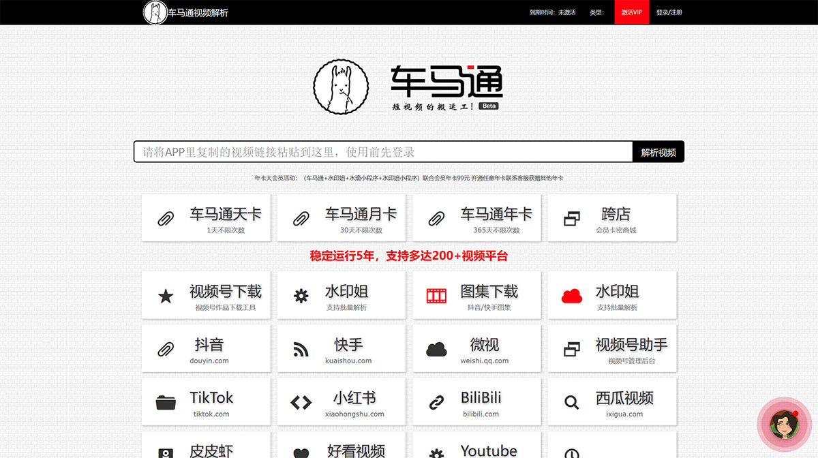Click the red 激活VIP button
The image size is (818, 458).
(631, 12)
